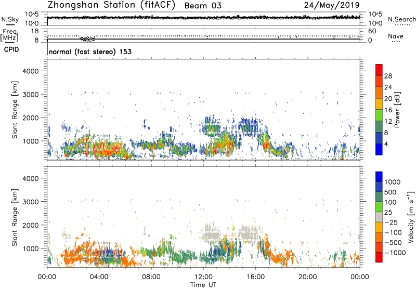Click the "-100" tick on Velocity scale

coord(393,232)
